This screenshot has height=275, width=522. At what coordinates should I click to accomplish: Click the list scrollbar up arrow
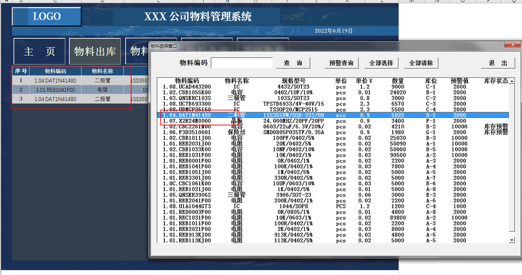point(512,81)
